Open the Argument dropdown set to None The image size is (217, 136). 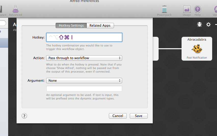tap(84, 80)
